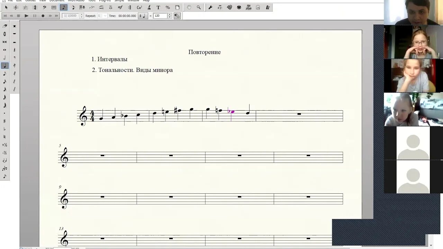Select the quarter rest in rests palette

15,50
